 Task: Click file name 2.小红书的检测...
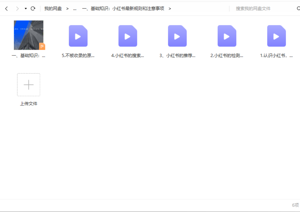[227, 56]
